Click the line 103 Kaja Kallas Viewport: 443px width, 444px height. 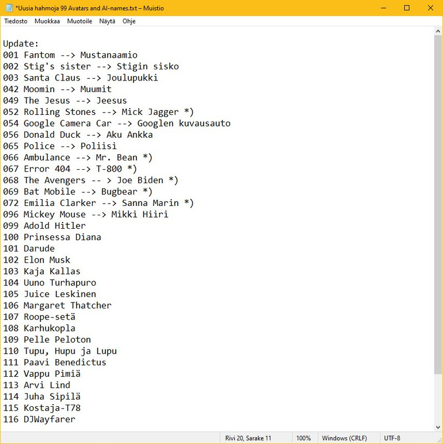point(42,271)
